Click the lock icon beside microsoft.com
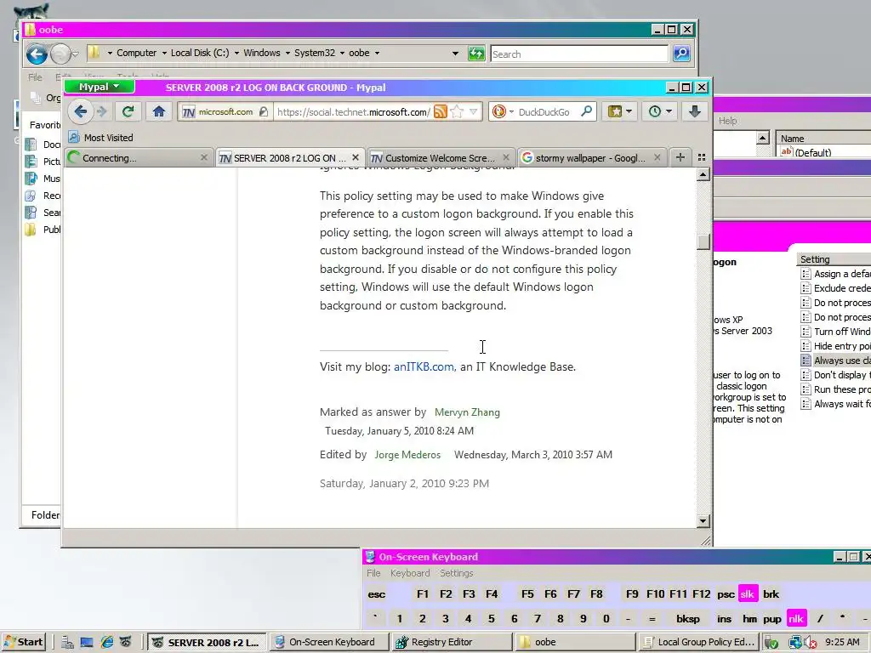This screenshot has height=653, width=871. (264, 111)
